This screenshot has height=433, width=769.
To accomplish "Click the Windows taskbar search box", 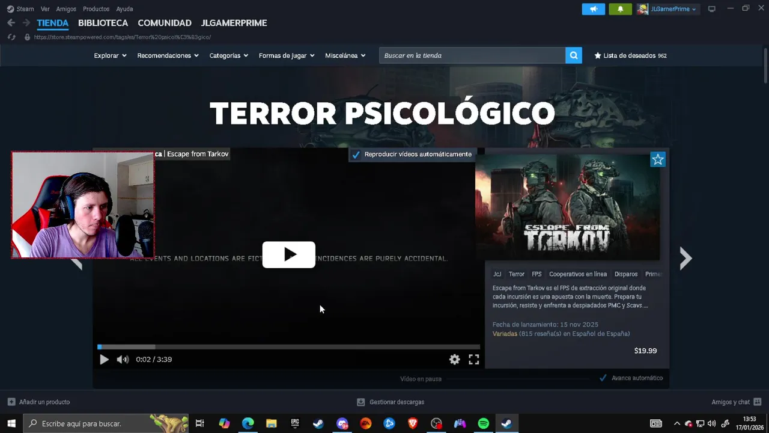I will pos(106,423).
